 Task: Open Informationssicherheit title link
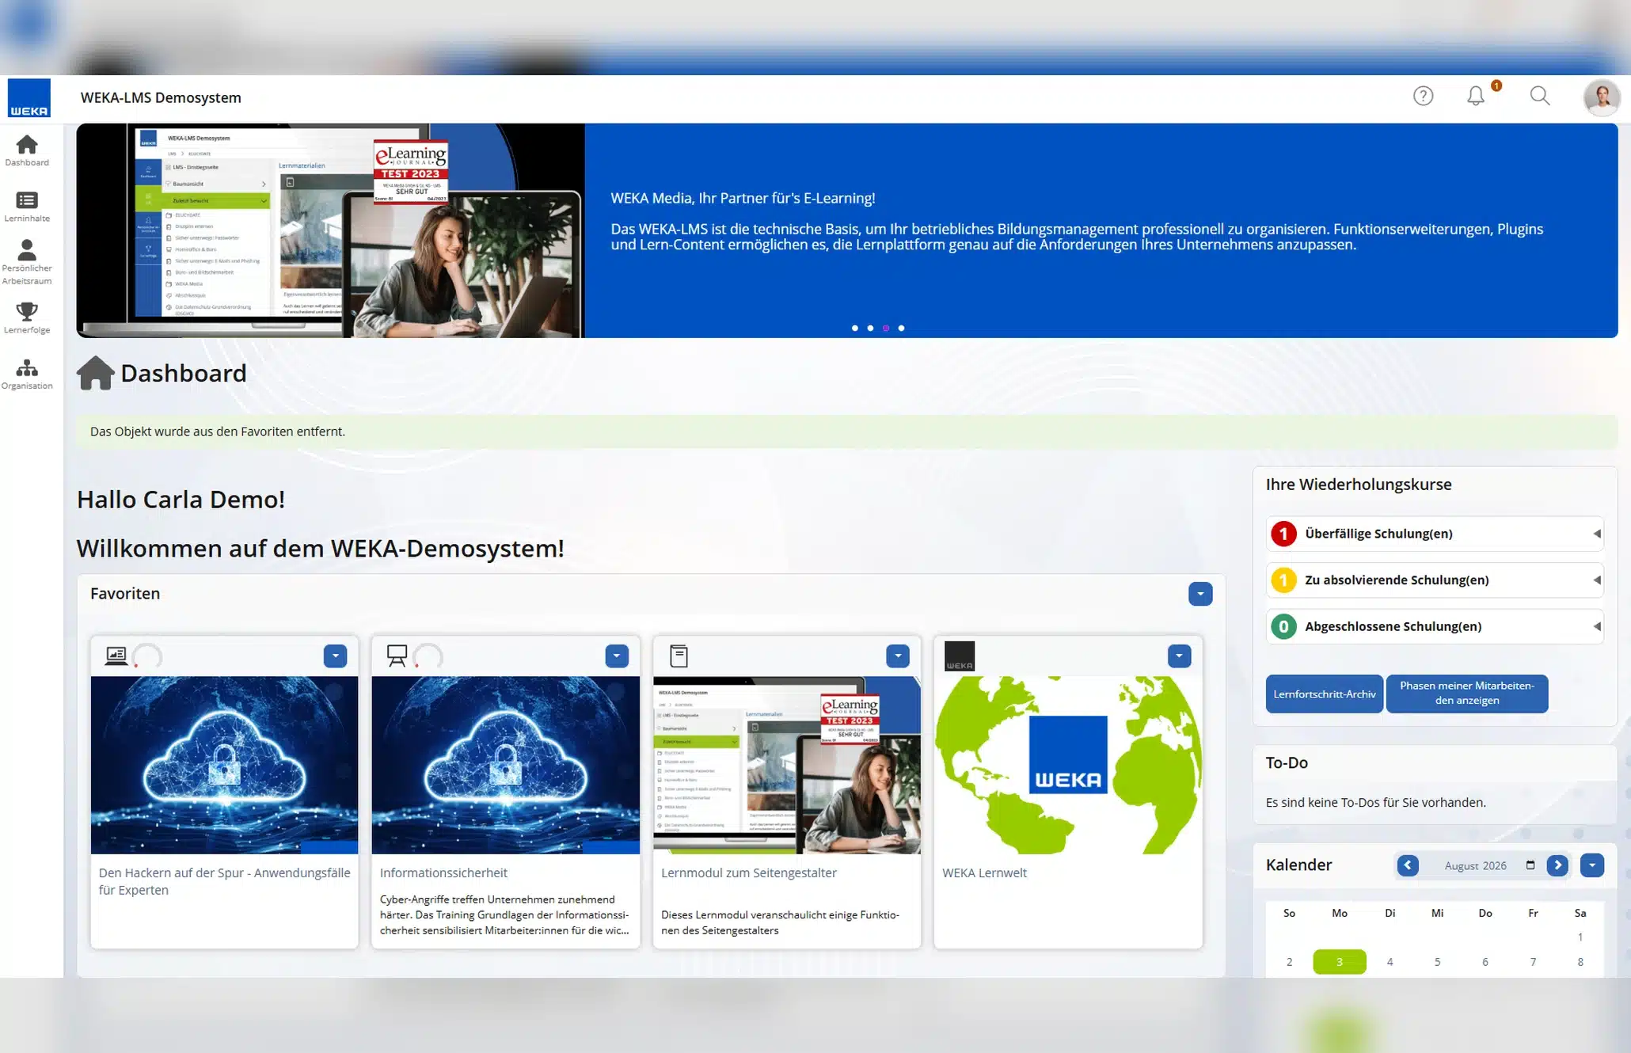(443, 872)
